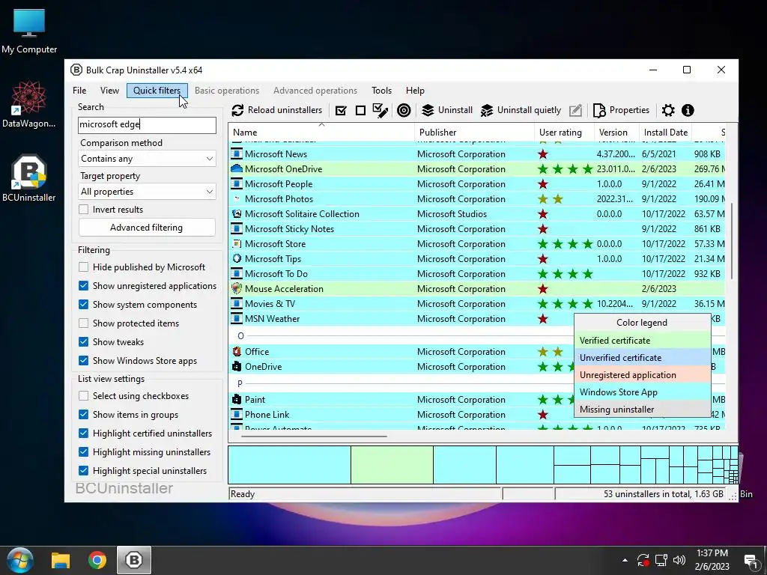Open the Basic operations menu
The image size is (767, 575).
pyautogui.click(x=227, y=91)
